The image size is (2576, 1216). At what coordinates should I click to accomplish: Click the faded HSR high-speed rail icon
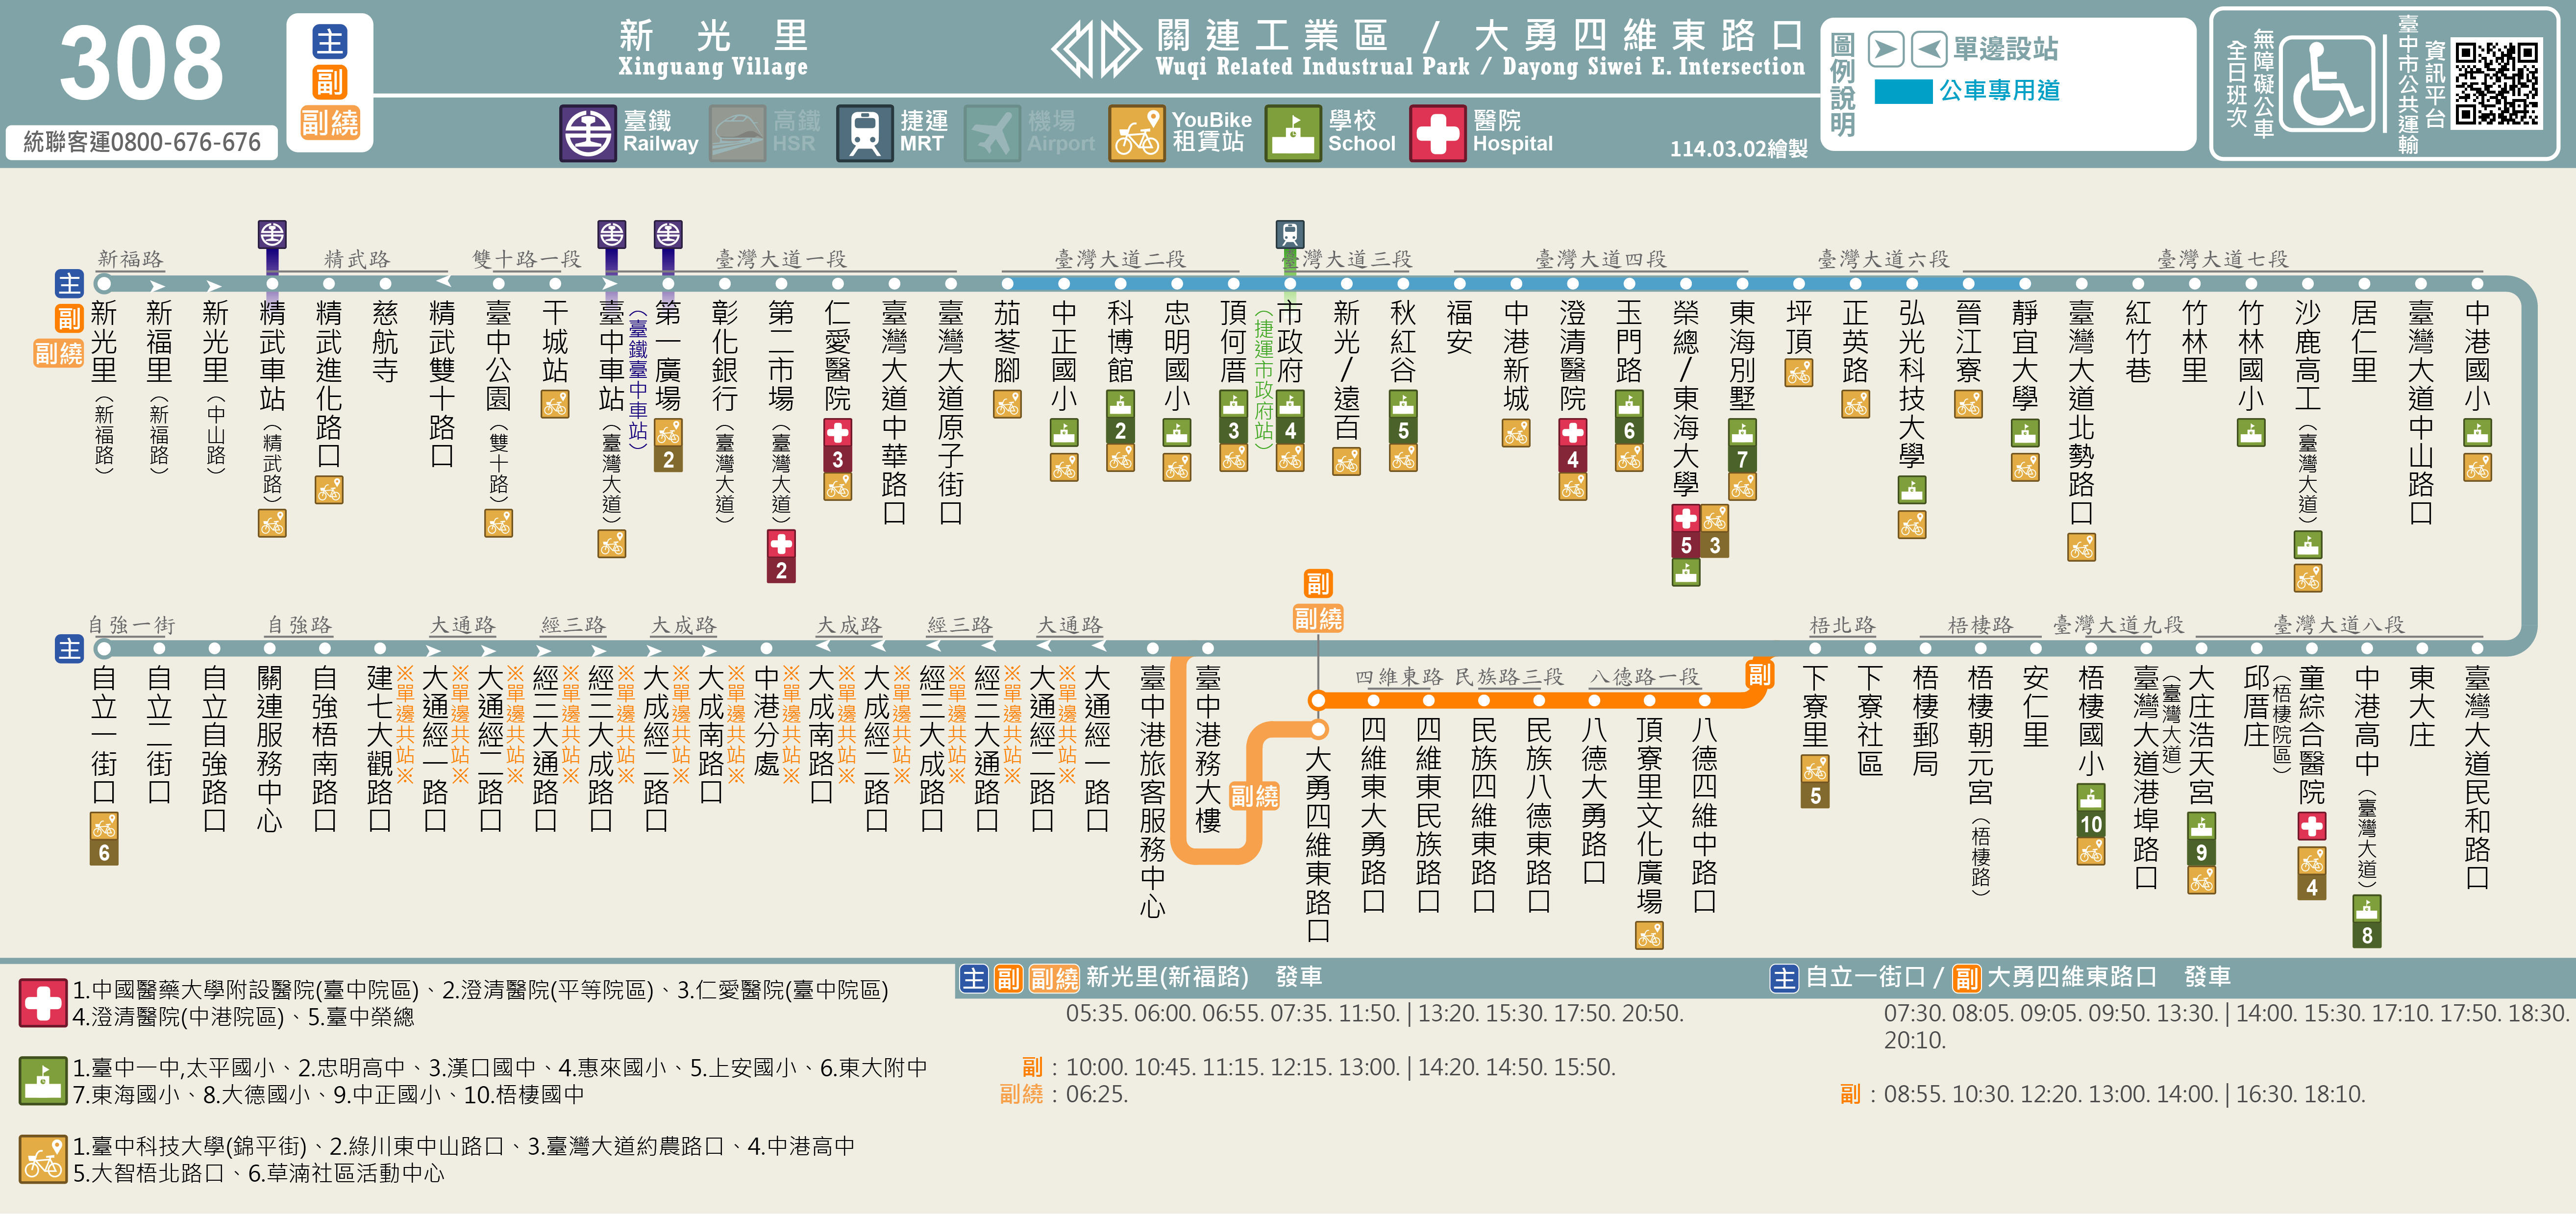(738, 133)
